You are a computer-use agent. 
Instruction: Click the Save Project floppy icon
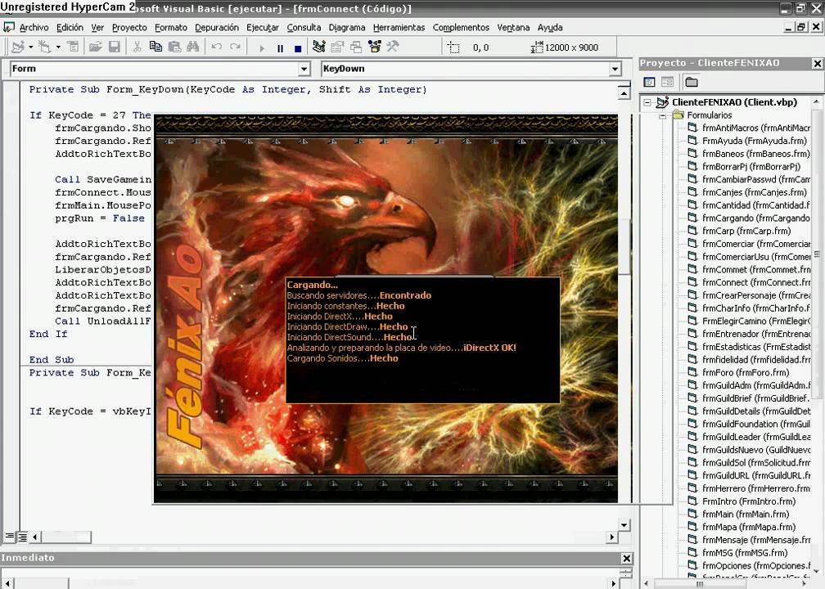pos(115,47)
